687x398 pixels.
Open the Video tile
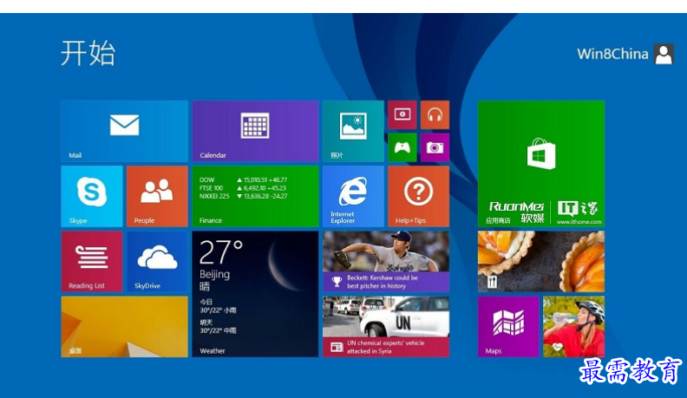(x=402, y=114)
